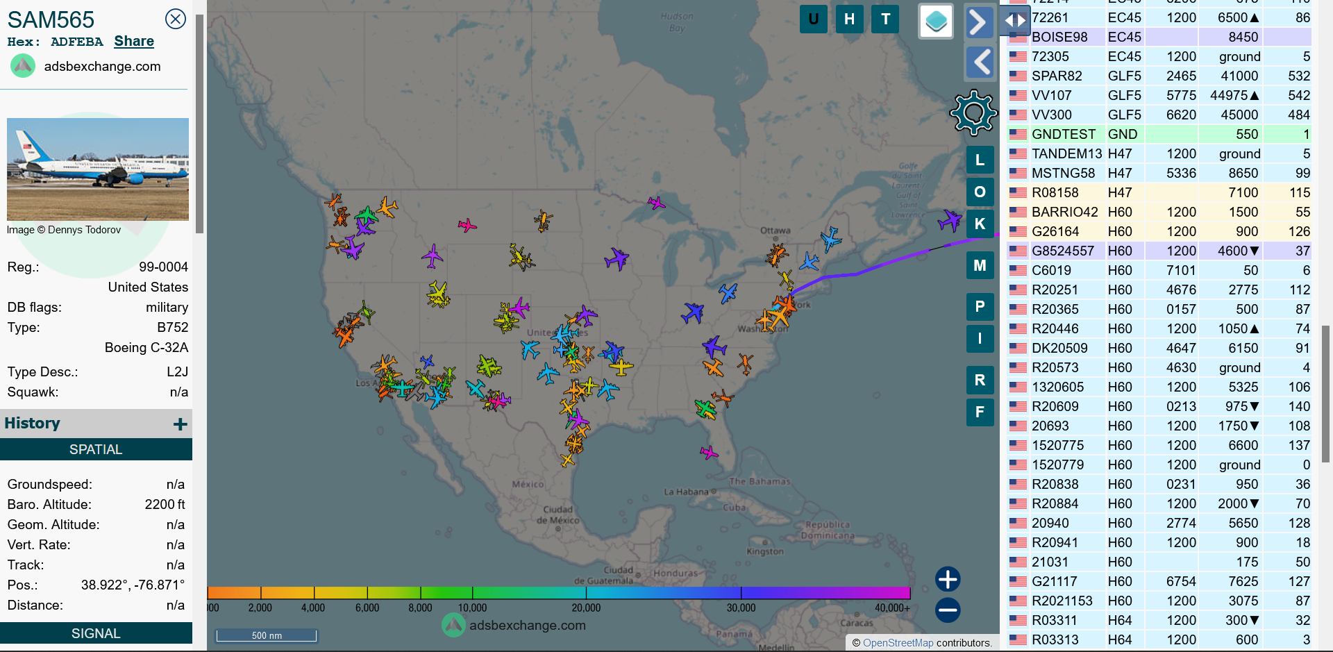1333x652 pixels.
Task: Zoom out with the minus button
Action: [x=948, y=610]
